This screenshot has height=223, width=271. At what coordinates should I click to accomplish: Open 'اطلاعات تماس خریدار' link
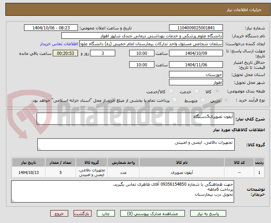pyautogui.click(x=59, y=44)
